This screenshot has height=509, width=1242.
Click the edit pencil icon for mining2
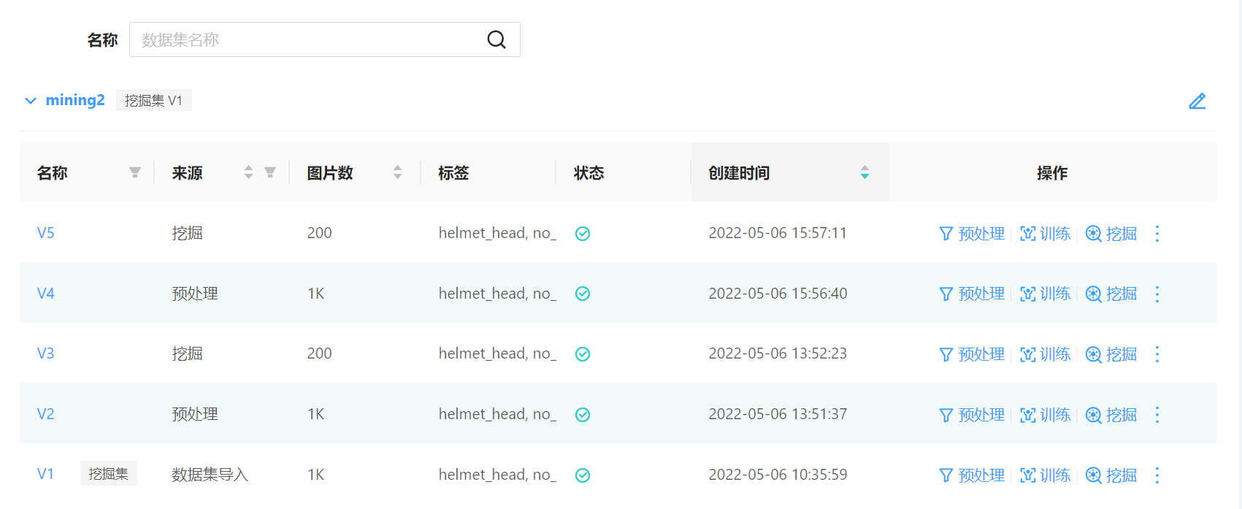tap(1197, 101)
